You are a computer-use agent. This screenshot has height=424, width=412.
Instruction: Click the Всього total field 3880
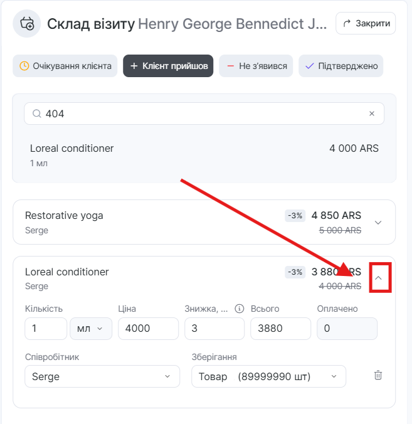tap(280, 329)
